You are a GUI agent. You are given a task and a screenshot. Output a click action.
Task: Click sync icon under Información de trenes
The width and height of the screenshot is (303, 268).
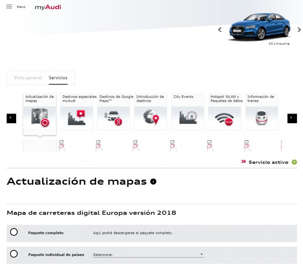[x=247, y=142]
